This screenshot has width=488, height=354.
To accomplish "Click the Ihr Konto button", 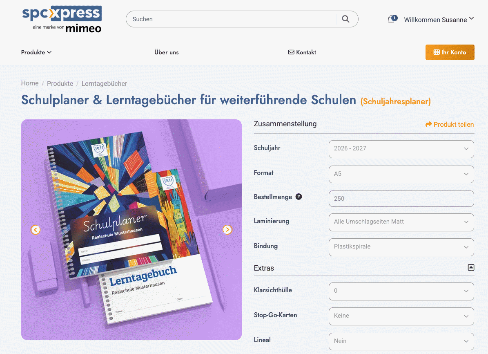I will pos(450,52).
